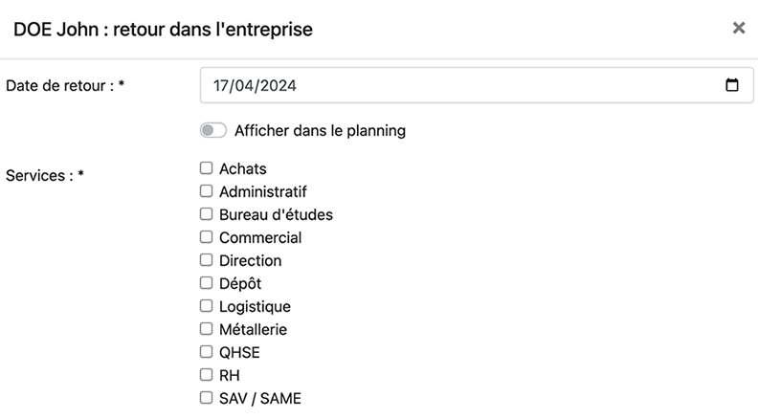The width and height of the screenshot is (758, 419).
Task: Select the Dépôt service checkbox
Action: tap(206, 283)
